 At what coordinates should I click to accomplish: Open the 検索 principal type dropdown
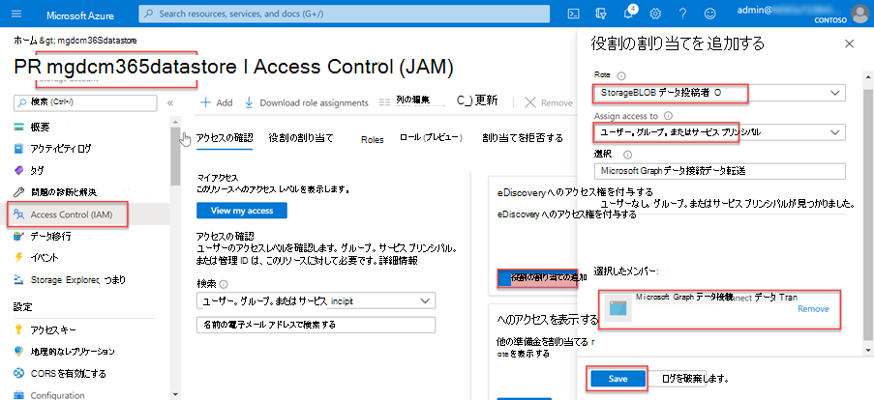point(316,301)
